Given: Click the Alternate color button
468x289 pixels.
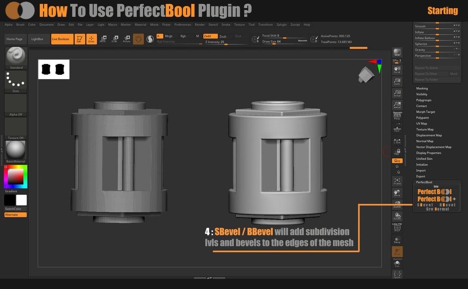Looking at the screenshot, I should click(15, 215).
